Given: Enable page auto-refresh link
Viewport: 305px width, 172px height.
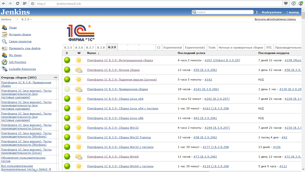Looking at the screenshot, I should (x=275, y=19).
